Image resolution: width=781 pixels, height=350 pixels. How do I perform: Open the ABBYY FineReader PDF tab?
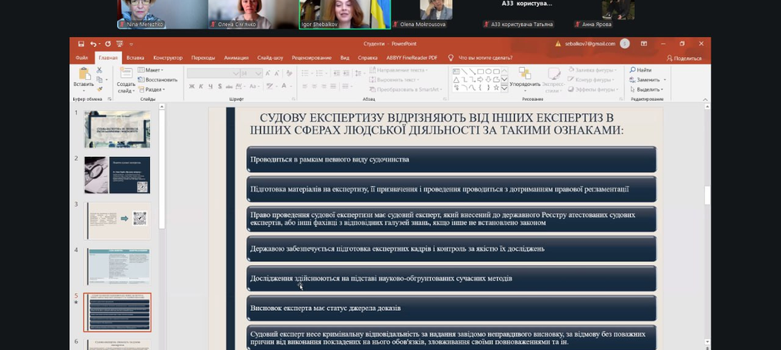click(412, 58)
